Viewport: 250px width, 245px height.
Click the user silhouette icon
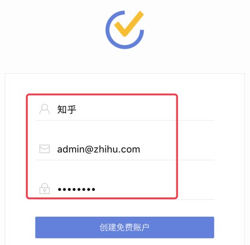click(44, 109)
